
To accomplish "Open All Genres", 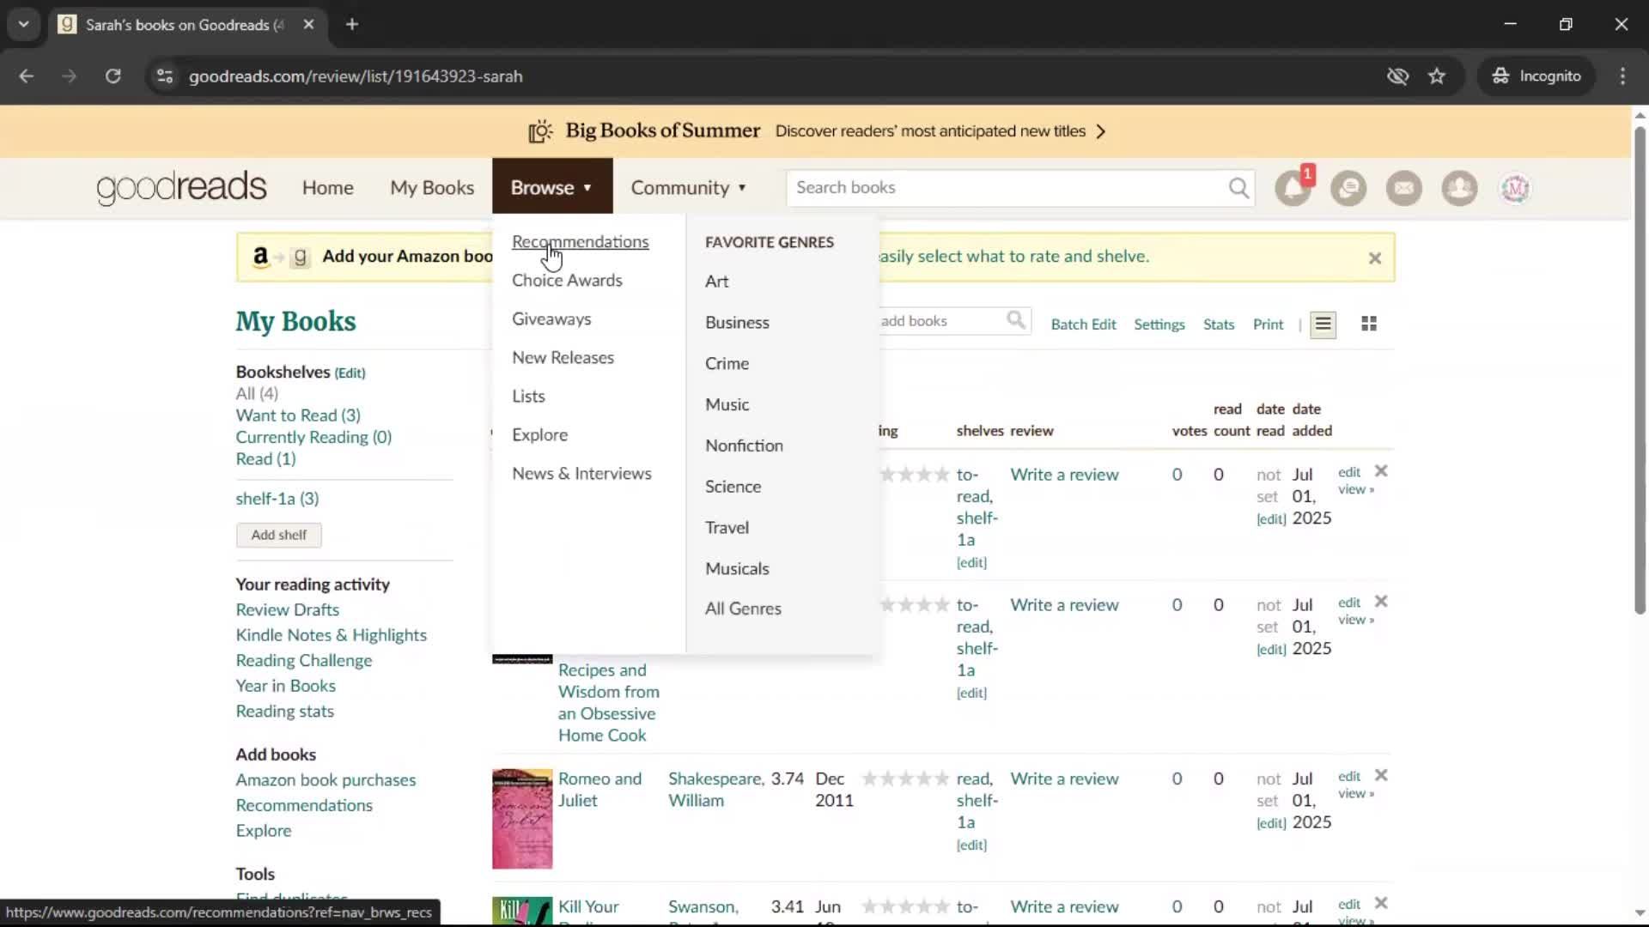I will coord(743,609).
